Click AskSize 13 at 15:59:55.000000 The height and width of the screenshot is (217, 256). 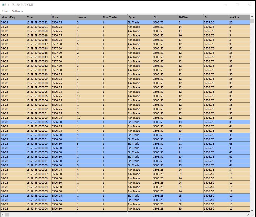coord(239,204)
